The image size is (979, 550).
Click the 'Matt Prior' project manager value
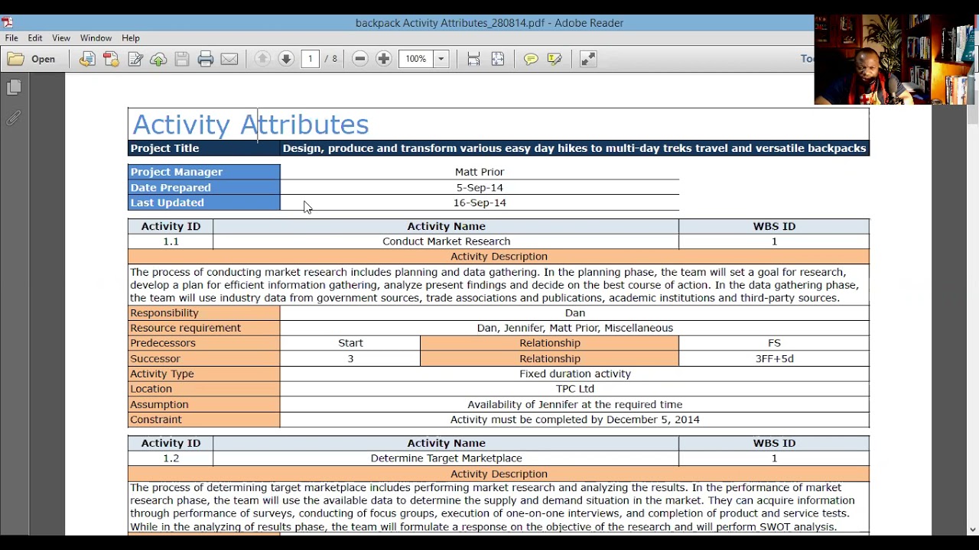pos(480,172)
